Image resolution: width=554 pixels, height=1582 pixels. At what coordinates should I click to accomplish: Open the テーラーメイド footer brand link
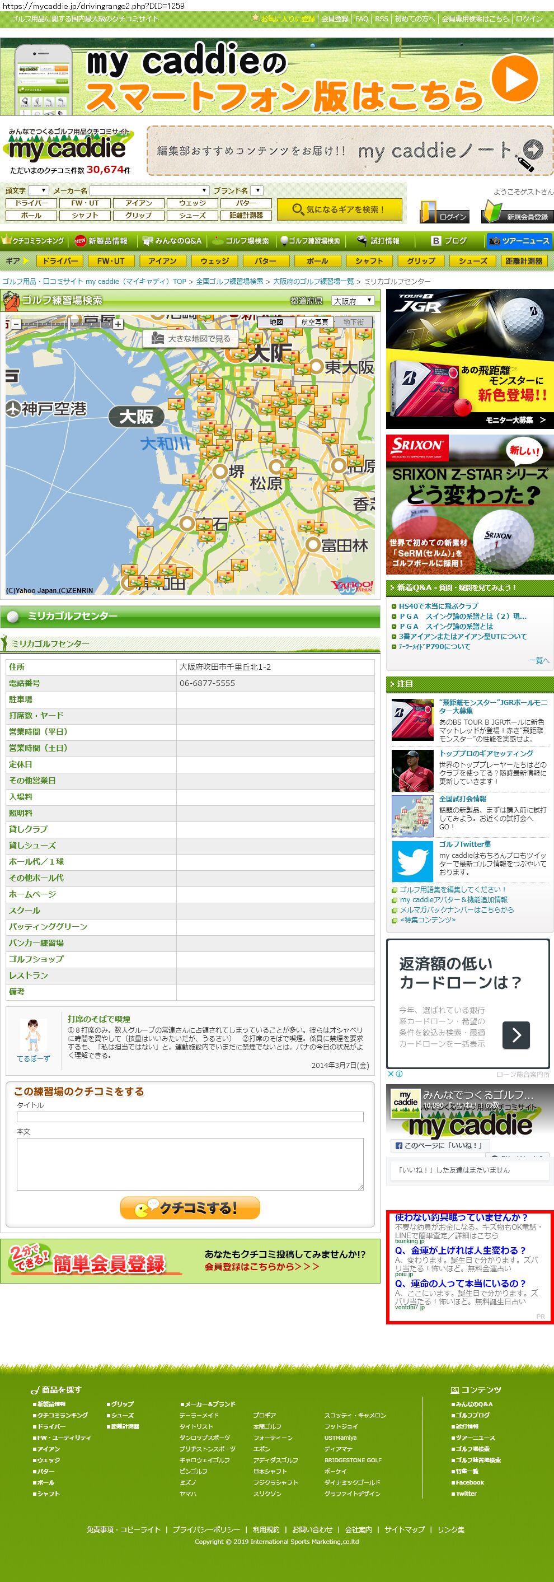199,1415
